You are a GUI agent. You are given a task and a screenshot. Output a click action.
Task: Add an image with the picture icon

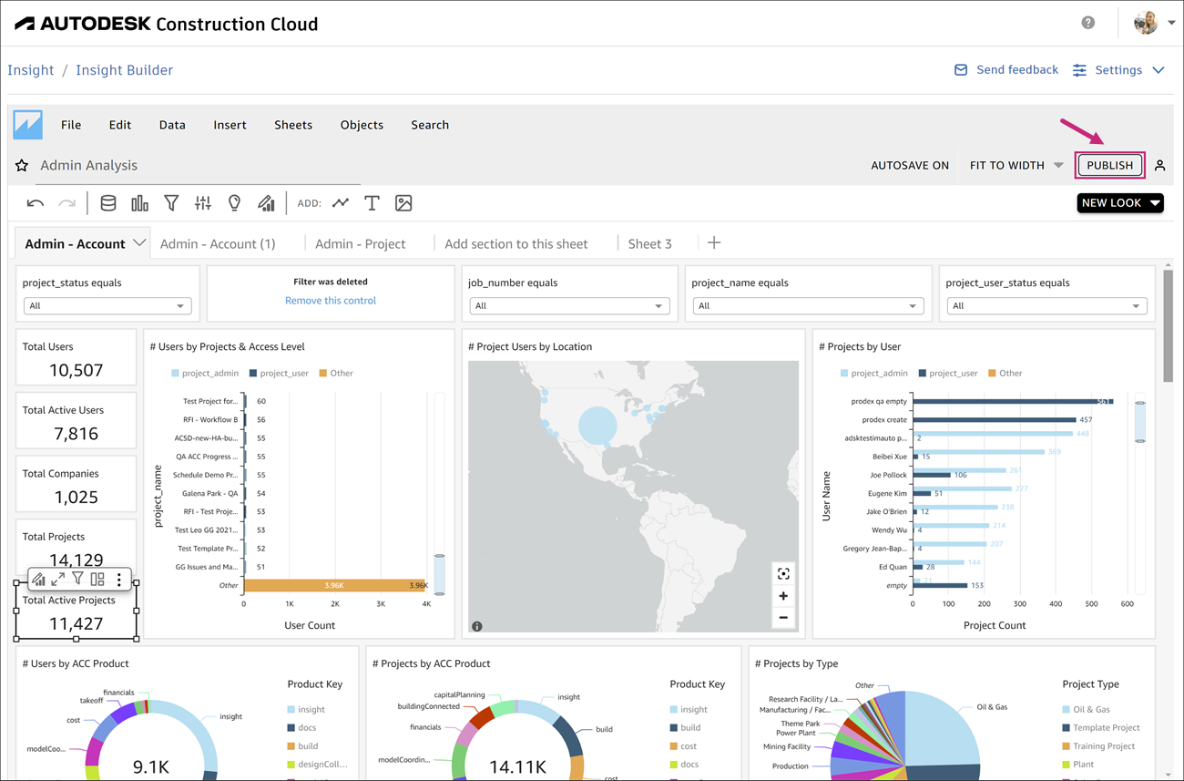click(x=403, y=203)
